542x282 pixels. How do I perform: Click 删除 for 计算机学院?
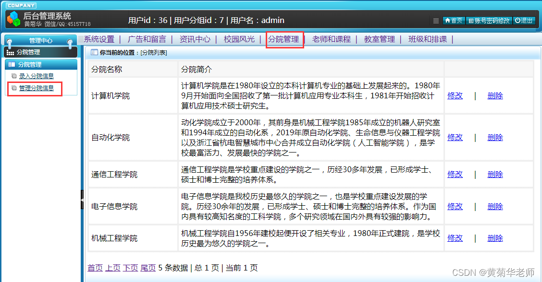495,95
